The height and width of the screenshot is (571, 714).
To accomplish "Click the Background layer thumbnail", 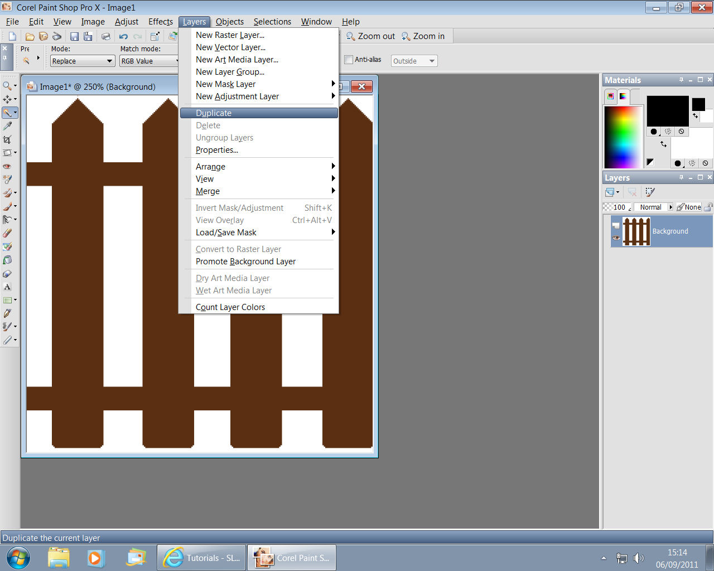I will point(636,231).
